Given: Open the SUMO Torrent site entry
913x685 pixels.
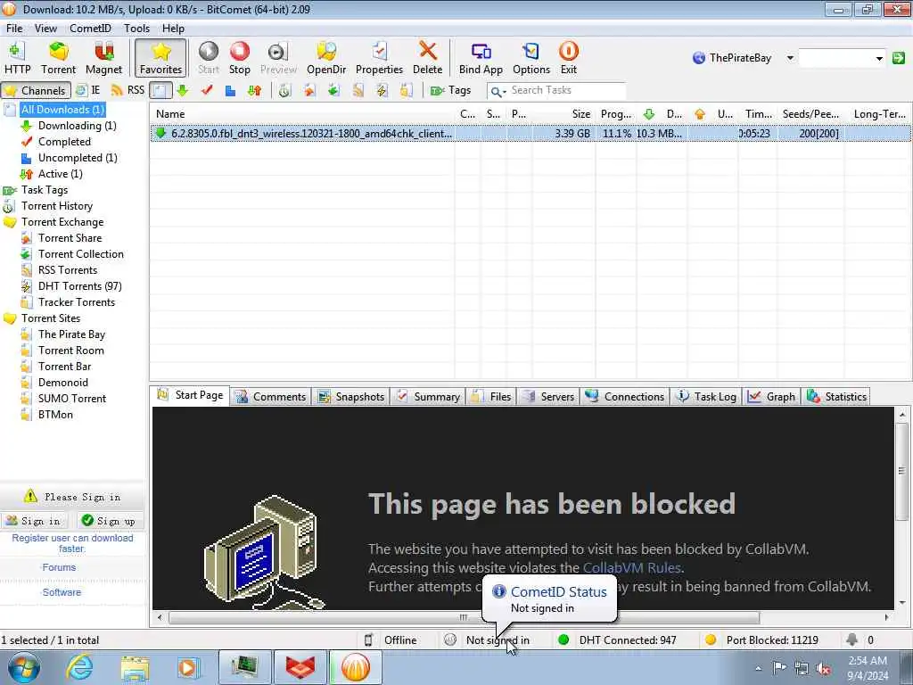Looking at the screenshot, I should click(x=72, y=399).
